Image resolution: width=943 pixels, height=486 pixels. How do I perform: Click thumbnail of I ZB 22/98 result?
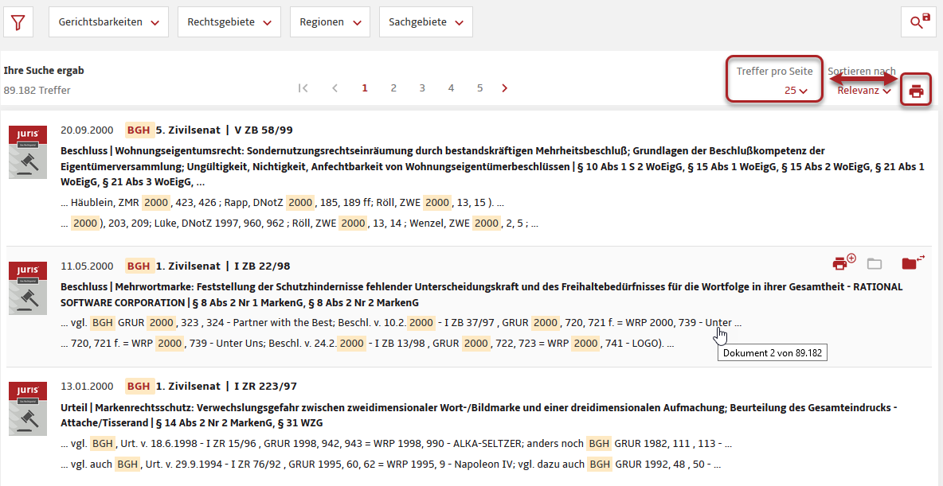click(28, 287)
